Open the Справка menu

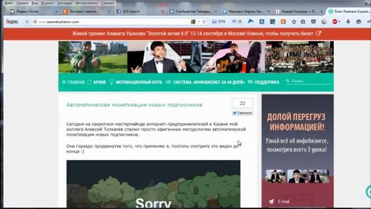[x=108, y=3]
